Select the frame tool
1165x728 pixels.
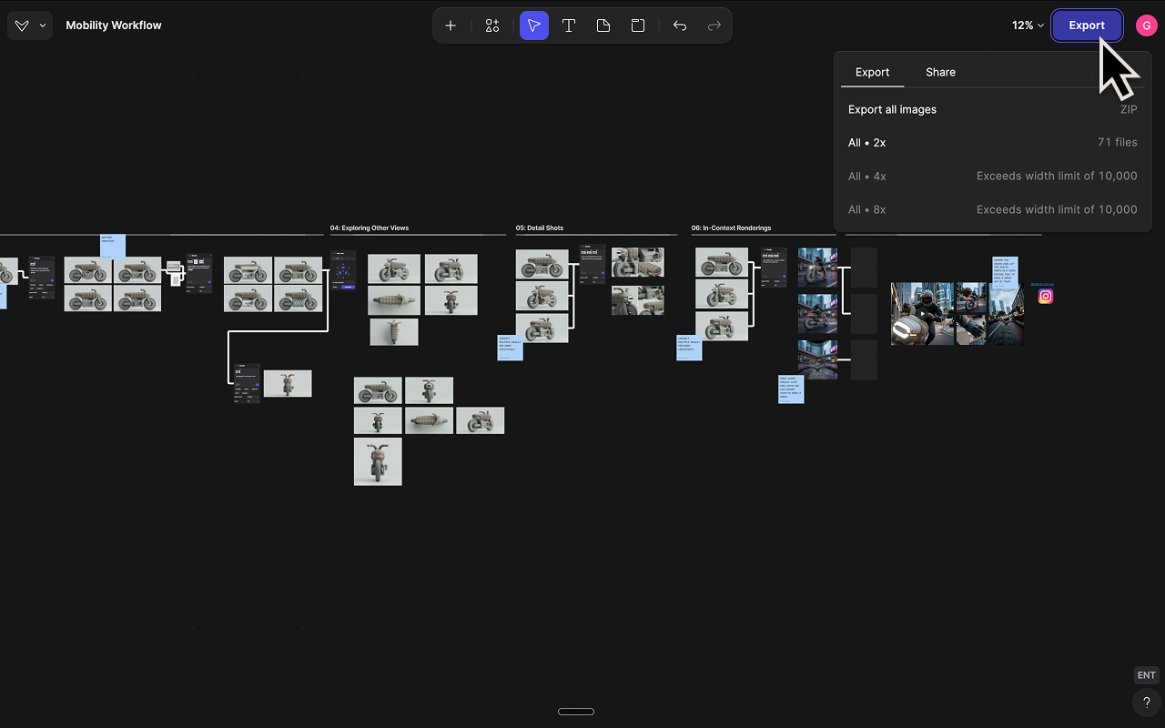(638, 25)
